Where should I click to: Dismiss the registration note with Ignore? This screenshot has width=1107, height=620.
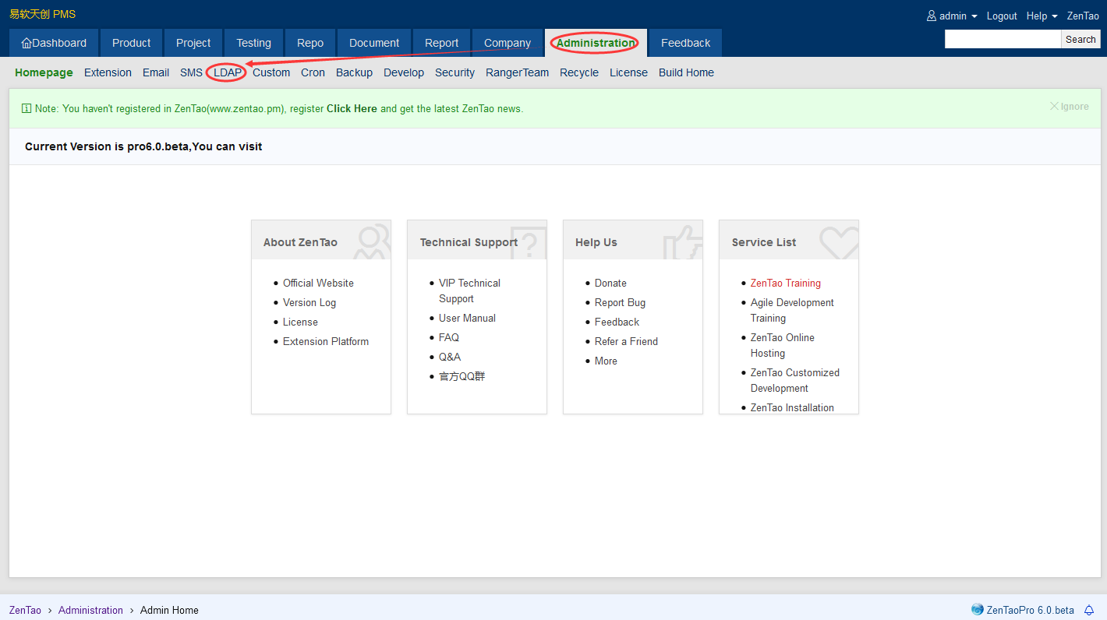(1069, 107)
